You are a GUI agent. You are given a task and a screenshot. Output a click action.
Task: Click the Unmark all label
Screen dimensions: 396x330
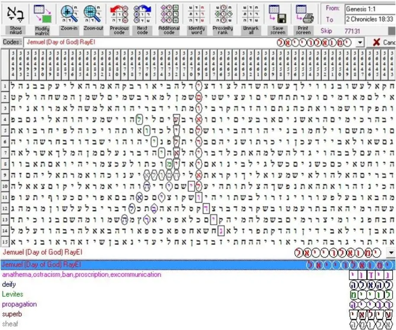tap(251, 30)
